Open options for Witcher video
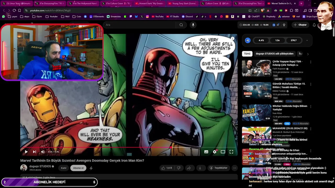 pos(311,107)
